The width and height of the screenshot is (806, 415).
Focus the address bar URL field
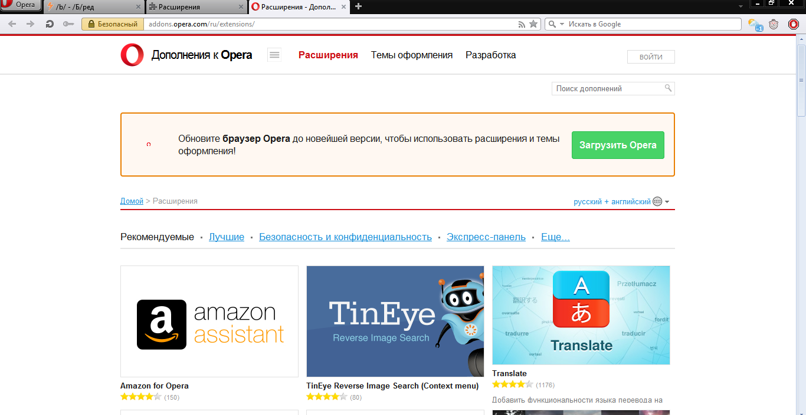click(330, 24)
